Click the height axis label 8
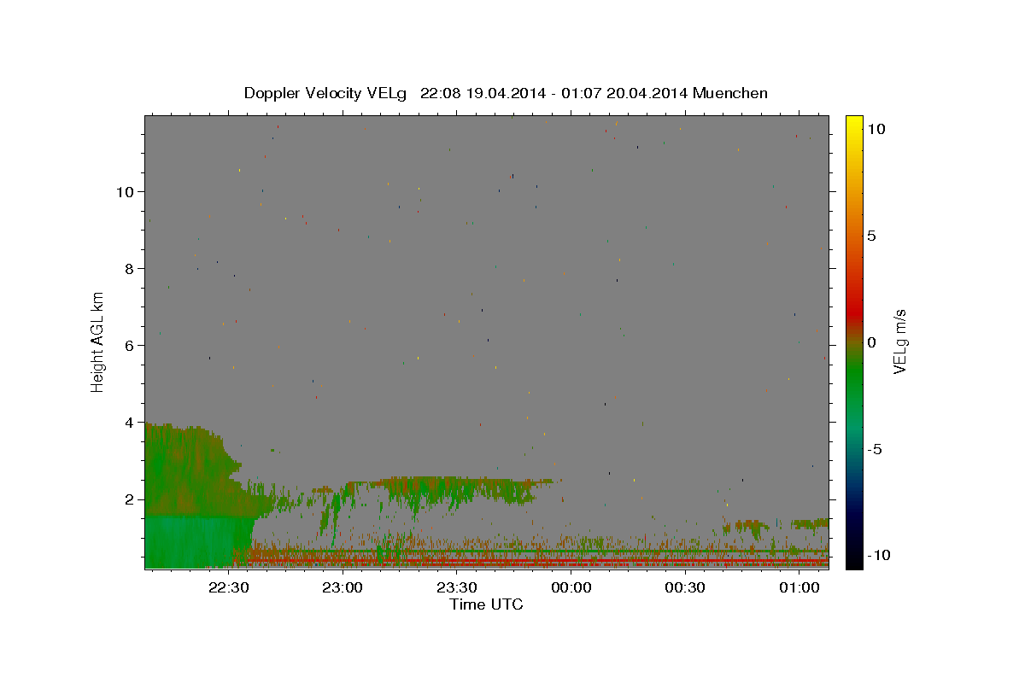Screen dimensions: 1025x683 coord(128,268)
